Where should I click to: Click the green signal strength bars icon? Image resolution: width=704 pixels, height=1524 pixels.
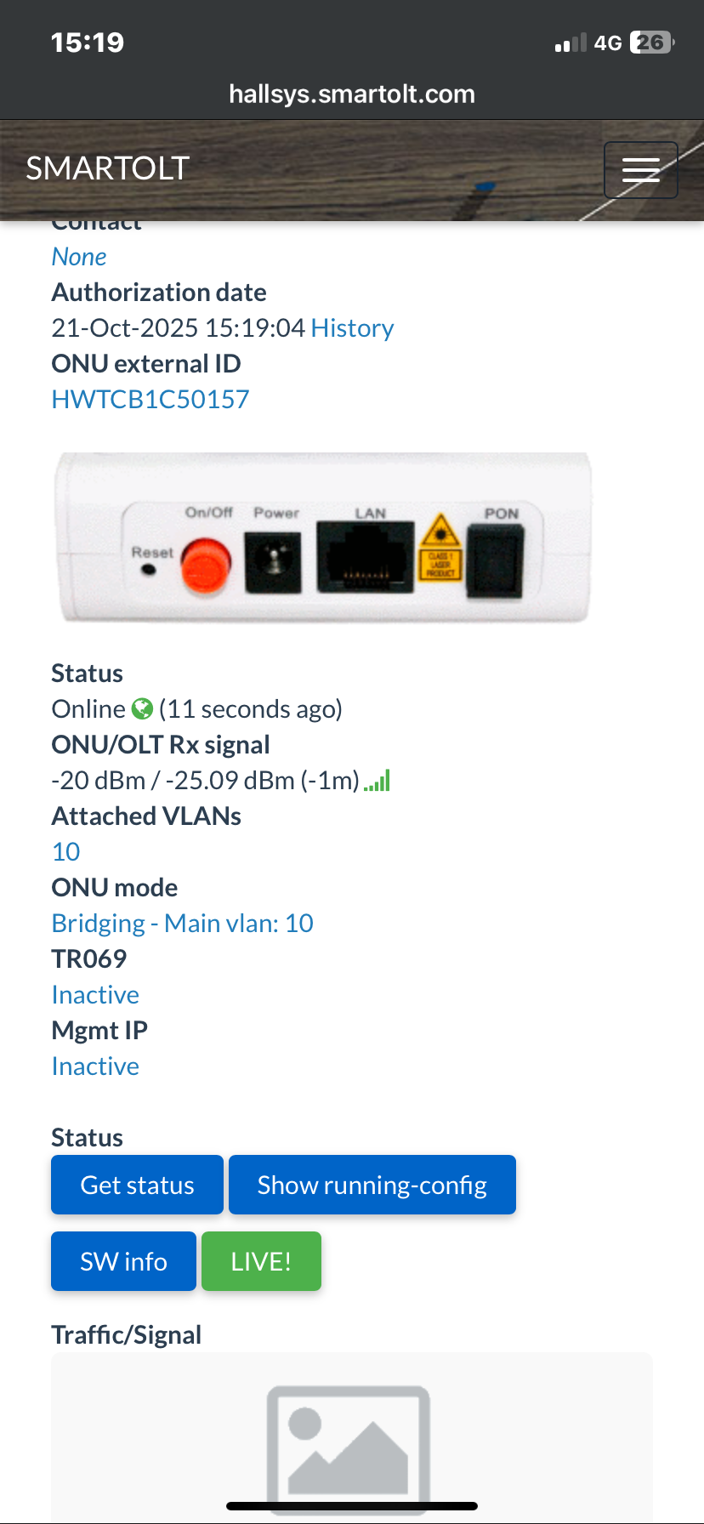(377, 781)
